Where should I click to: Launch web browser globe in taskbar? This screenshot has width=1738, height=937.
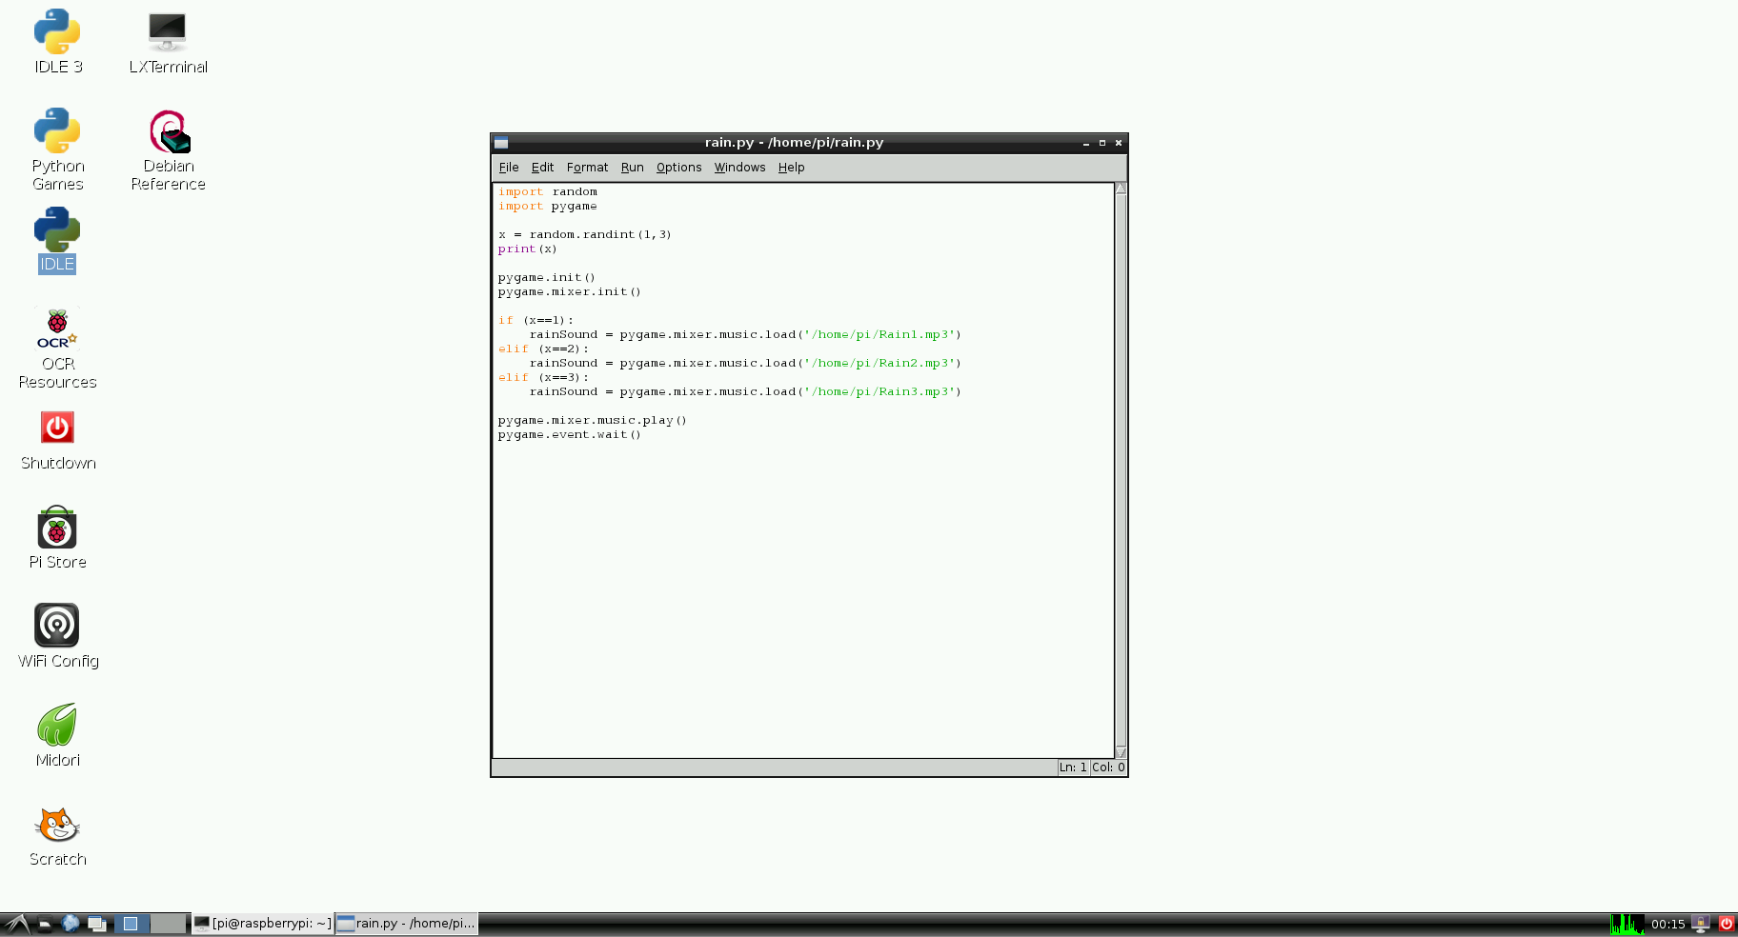71,924
